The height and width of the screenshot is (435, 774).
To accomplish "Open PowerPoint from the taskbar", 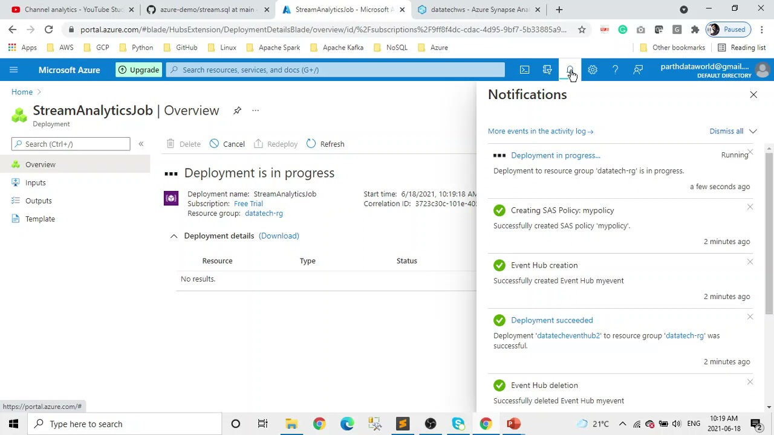I will point(513,424).
